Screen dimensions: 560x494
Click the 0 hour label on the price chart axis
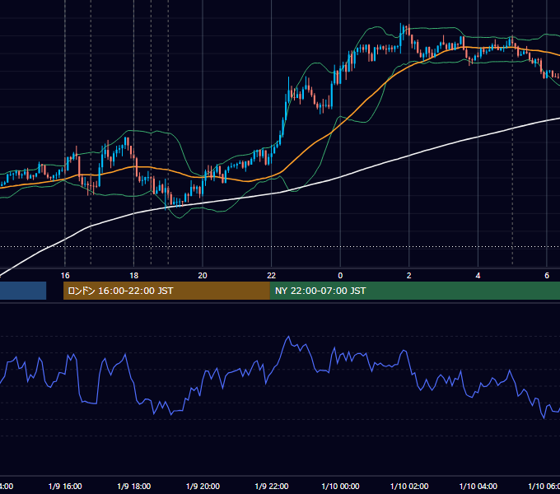[x=340, y=276]
